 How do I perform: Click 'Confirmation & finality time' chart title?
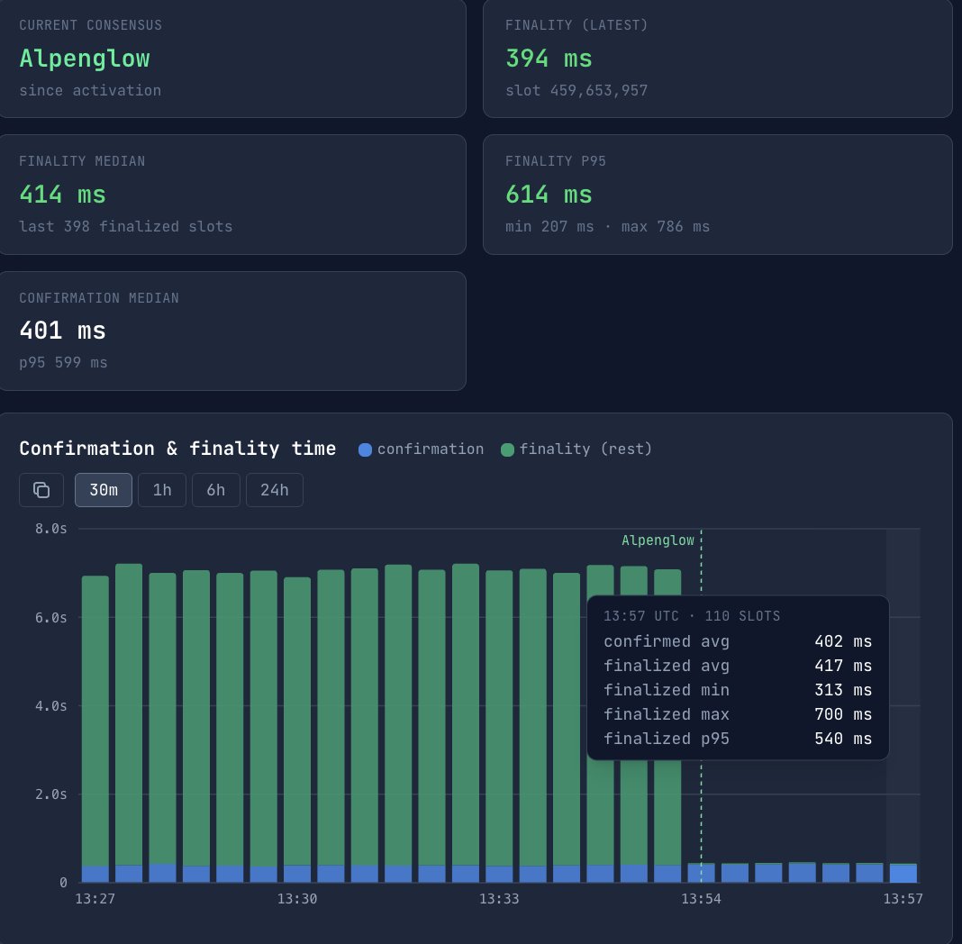[177, 449]
